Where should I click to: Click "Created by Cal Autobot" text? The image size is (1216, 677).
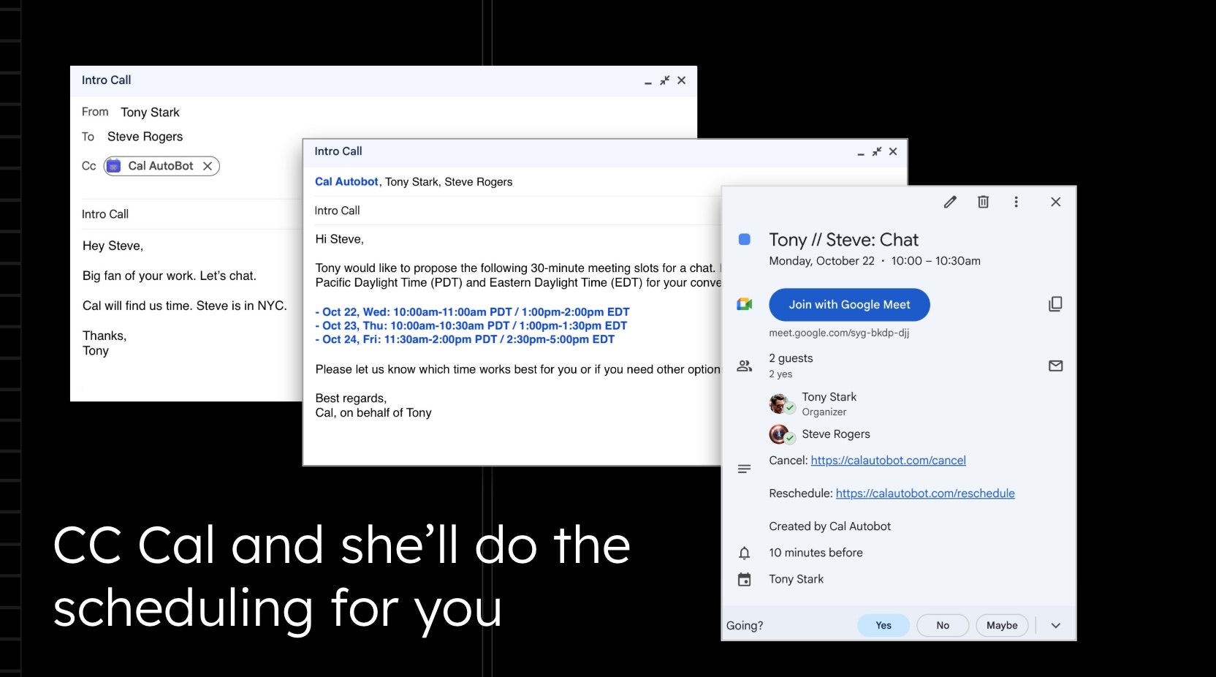click(829, 526)
